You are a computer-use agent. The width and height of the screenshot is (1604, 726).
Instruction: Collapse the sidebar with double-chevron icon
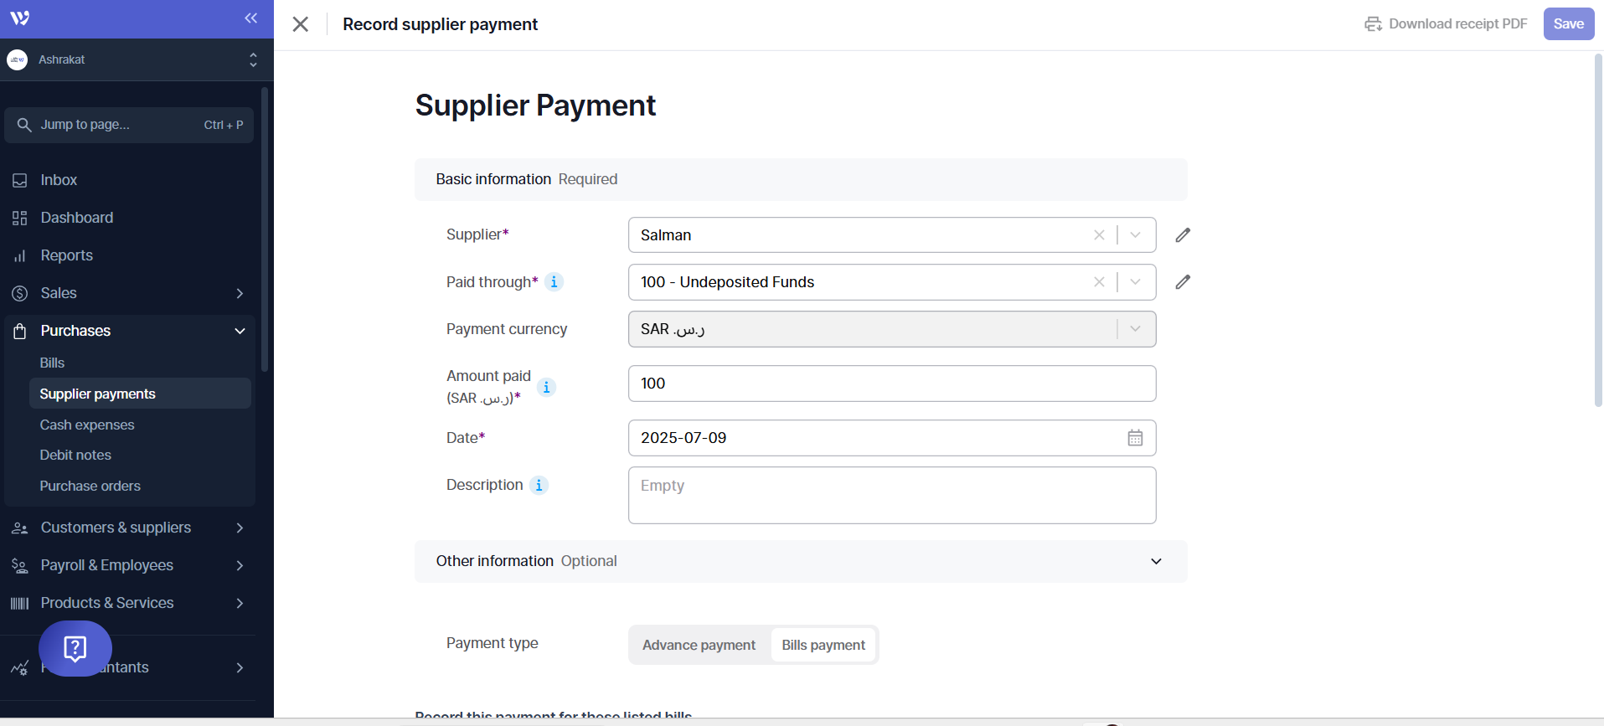pyautogui.click(x=250, y=18)
